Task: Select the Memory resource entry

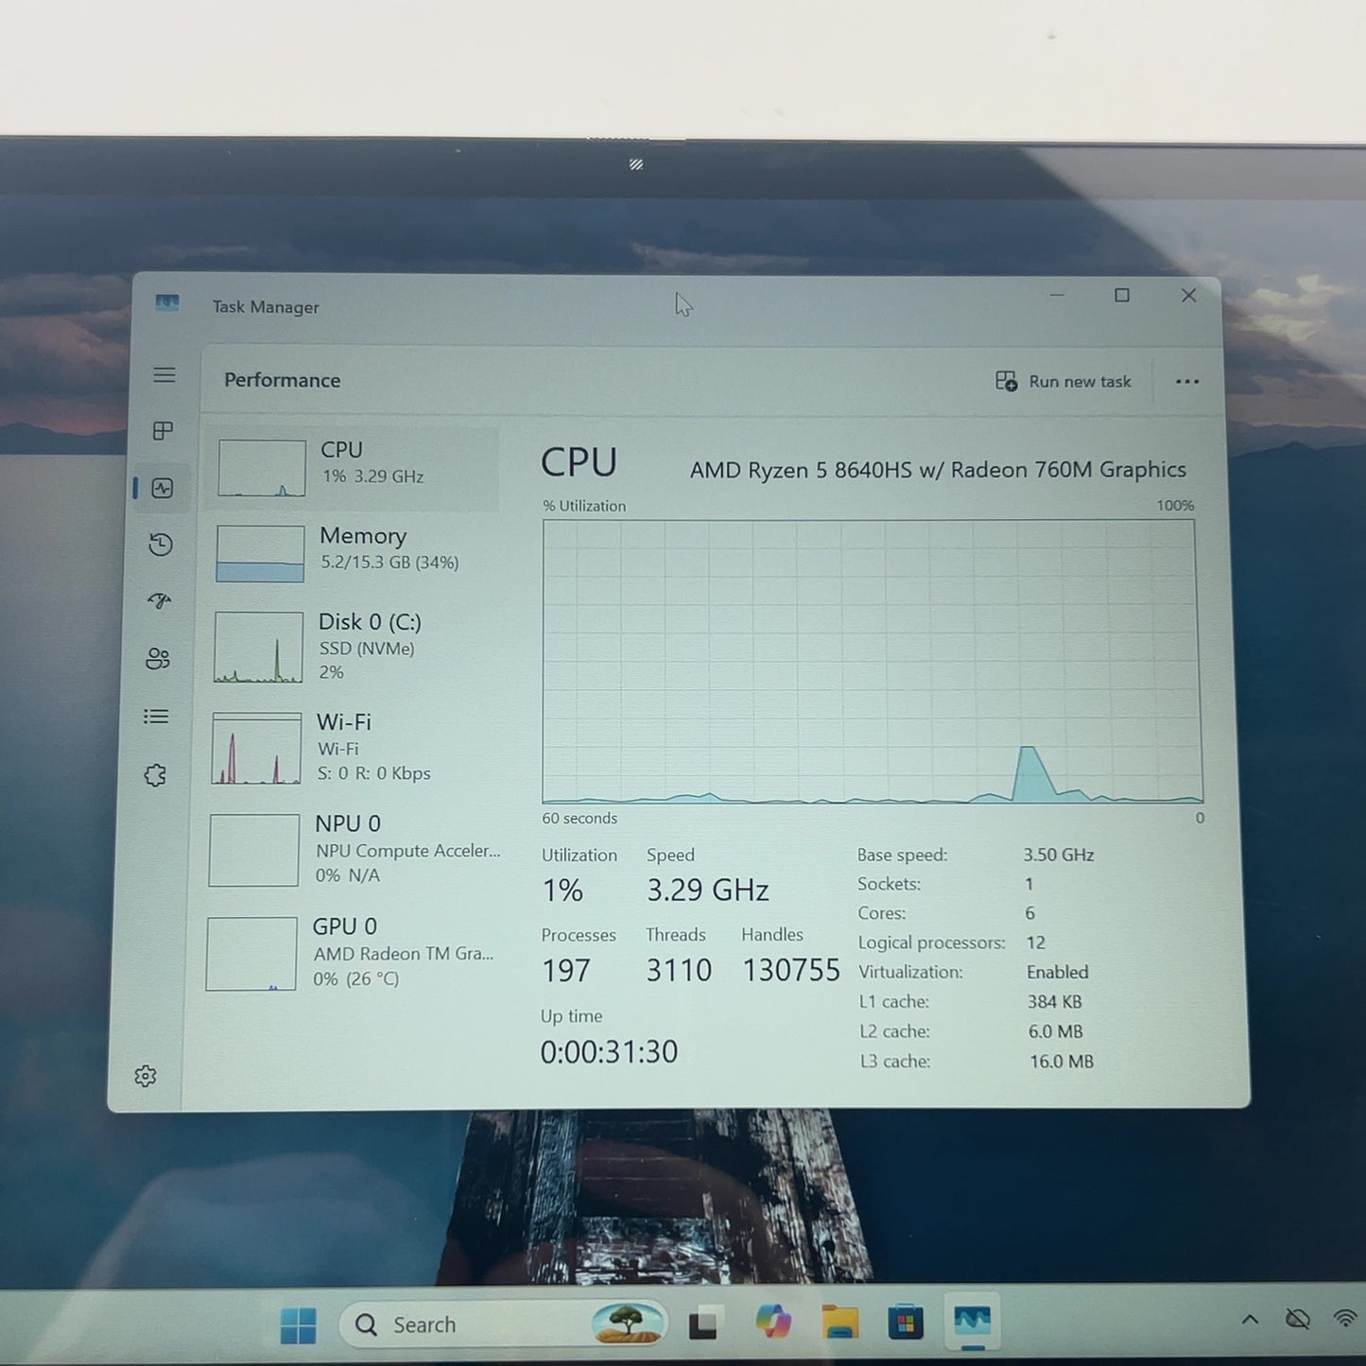Action: [x=353, y=553]
